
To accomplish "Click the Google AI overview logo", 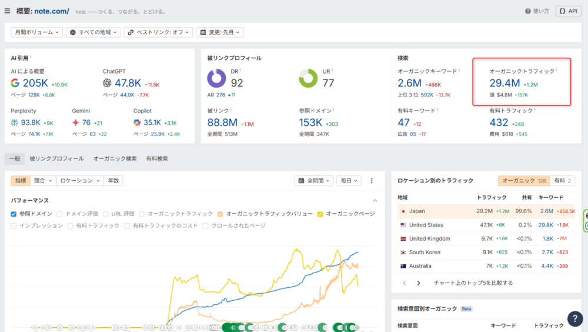I will click(15, 83).
